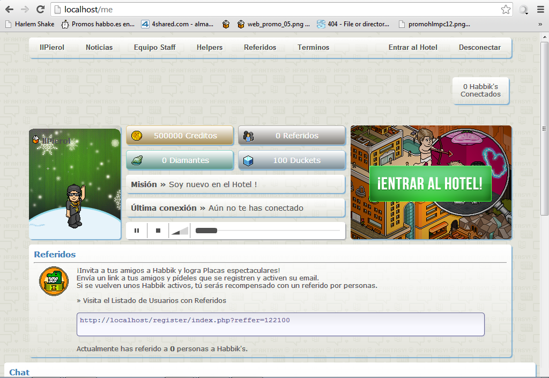Bookmark this page with star icon

(x=506, y=10)
